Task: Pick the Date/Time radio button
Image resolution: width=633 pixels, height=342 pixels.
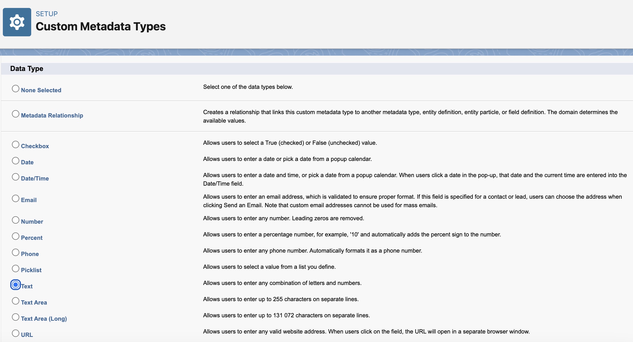Action: click(16, 177)
